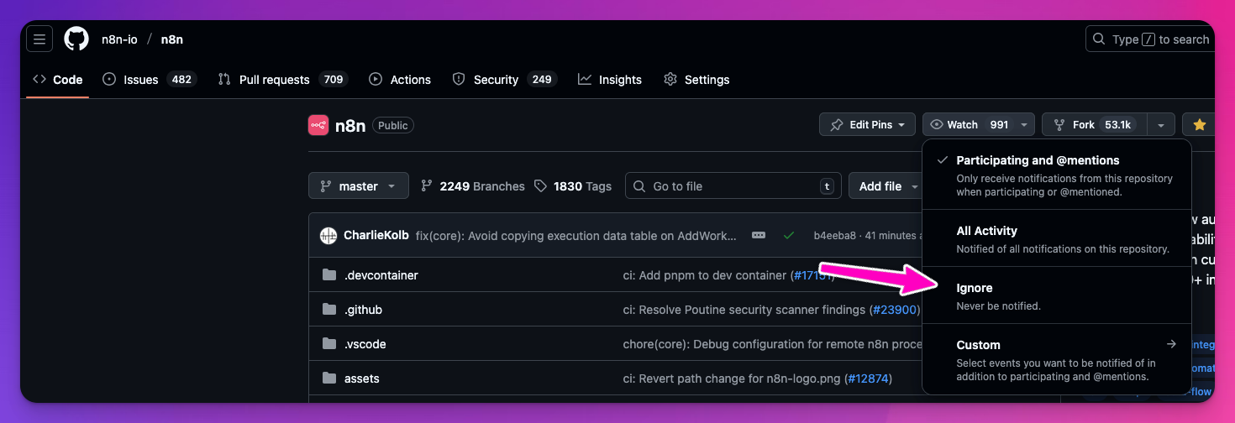The width and height of the screenshot is (1235, 423).
Task: Switch to the Pull requests tab
Action: click(274, 80)
